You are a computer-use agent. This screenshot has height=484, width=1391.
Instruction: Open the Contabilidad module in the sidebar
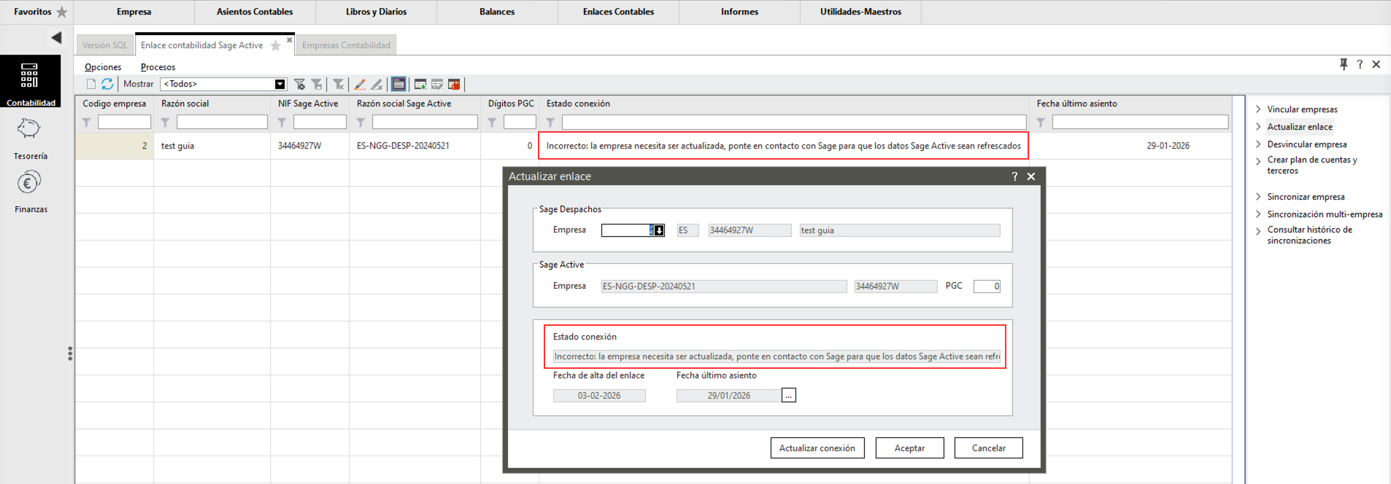(30, 81)
